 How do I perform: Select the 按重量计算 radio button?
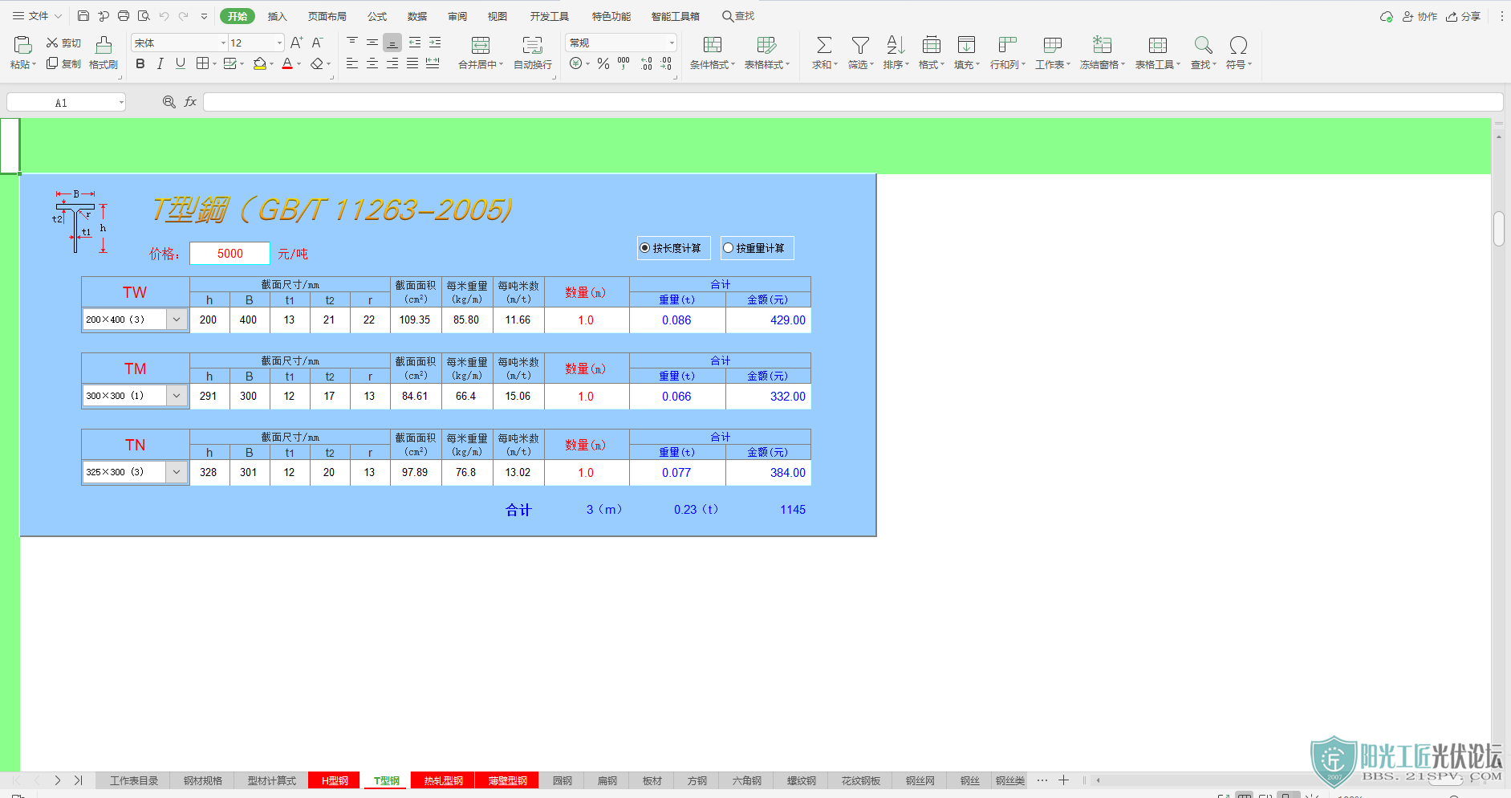[x=728, y=248]
